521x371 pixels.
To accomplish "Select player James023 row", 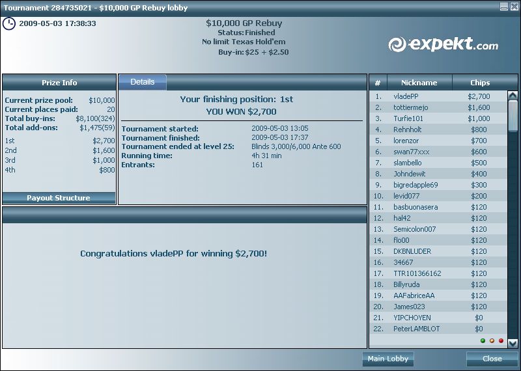I will coord(438,307).
